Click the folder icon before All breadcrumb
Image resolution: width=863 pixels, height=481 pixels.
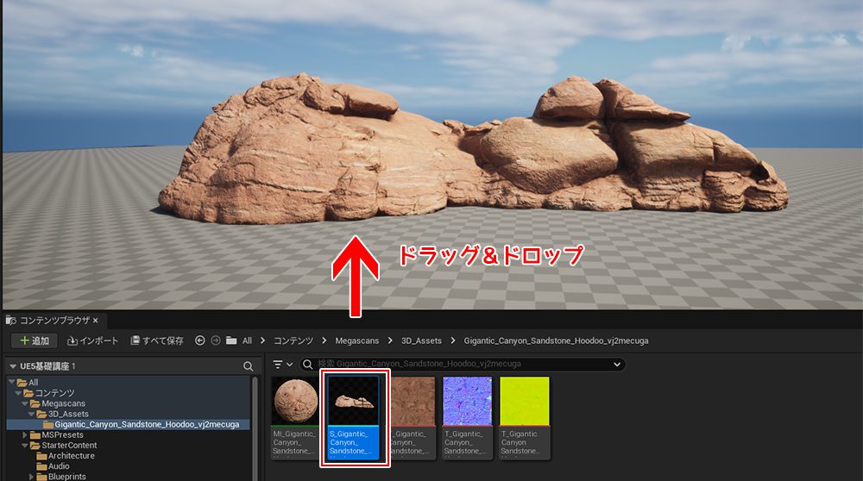[231, 340]
